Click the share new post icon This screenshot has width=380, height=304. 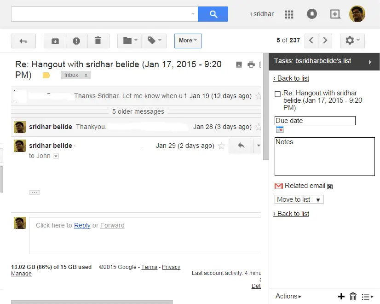pos(335,14)
